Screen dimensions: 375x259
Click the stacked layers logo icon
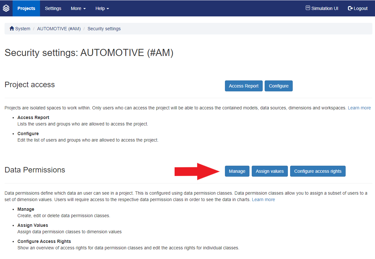click(6, 8)
